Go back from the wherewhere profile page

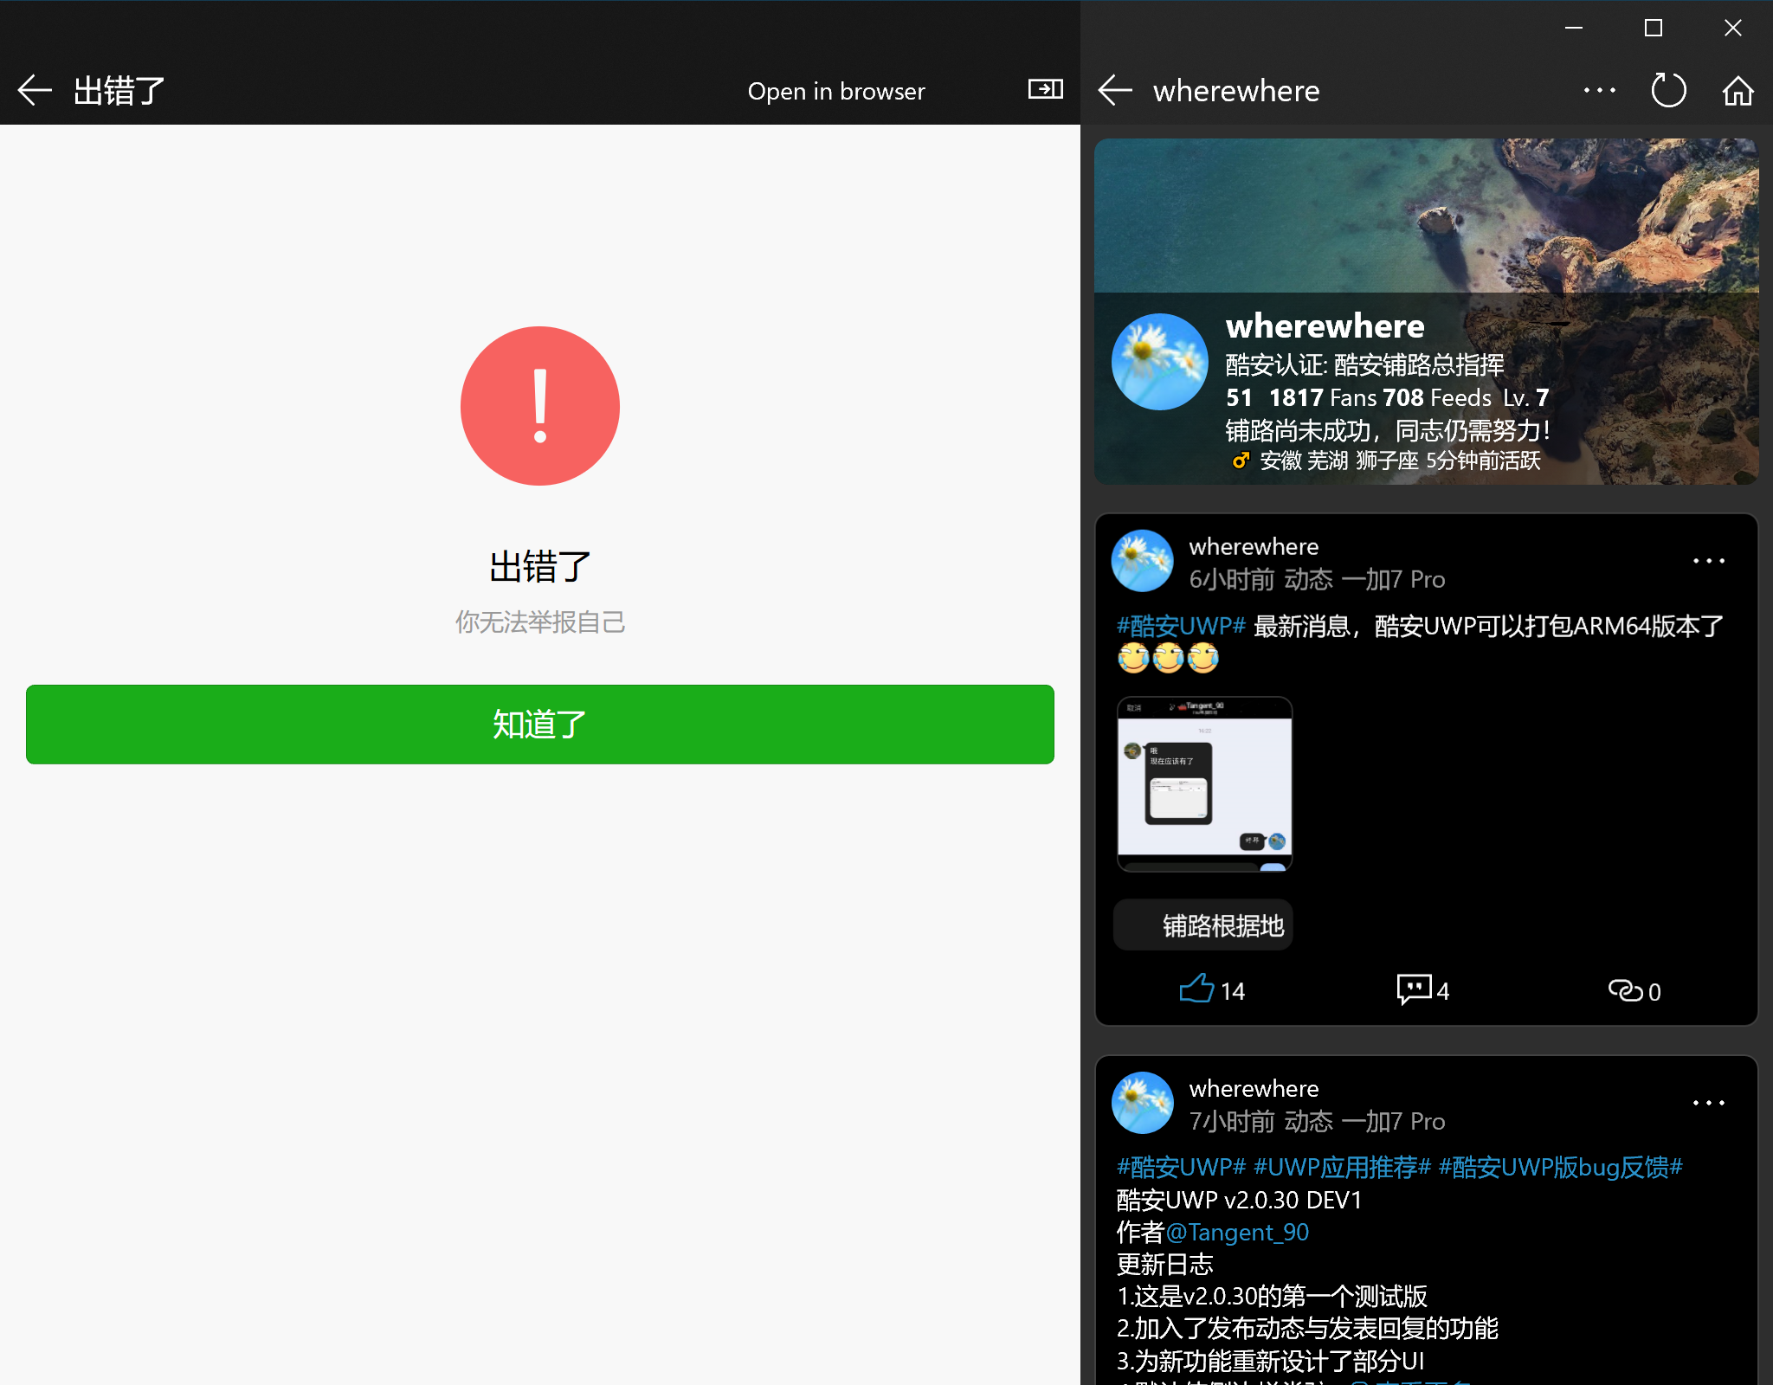pyautogui.click(x=1115, y=90)
